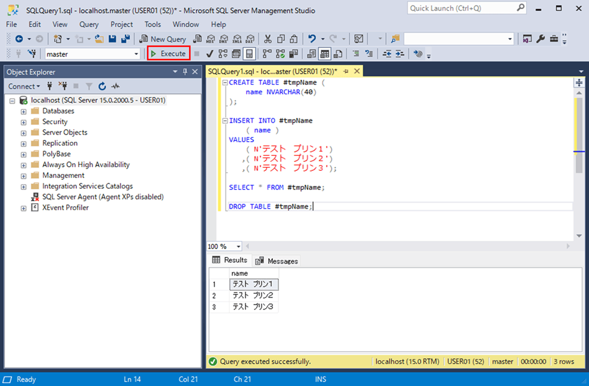The height and width of the screenshot is (386, 589).
Task: Click the Disconnect icon in Object Explorer
Action: [x=63, y=87]
